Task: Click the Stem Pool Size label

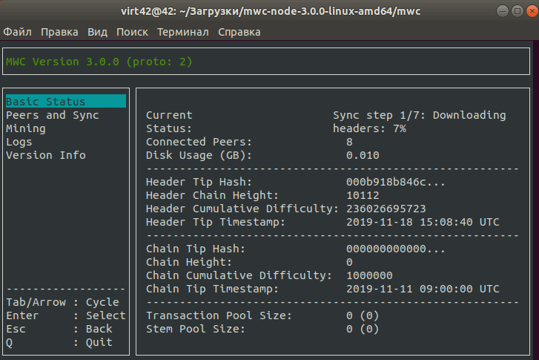Action: coord(196,329)
